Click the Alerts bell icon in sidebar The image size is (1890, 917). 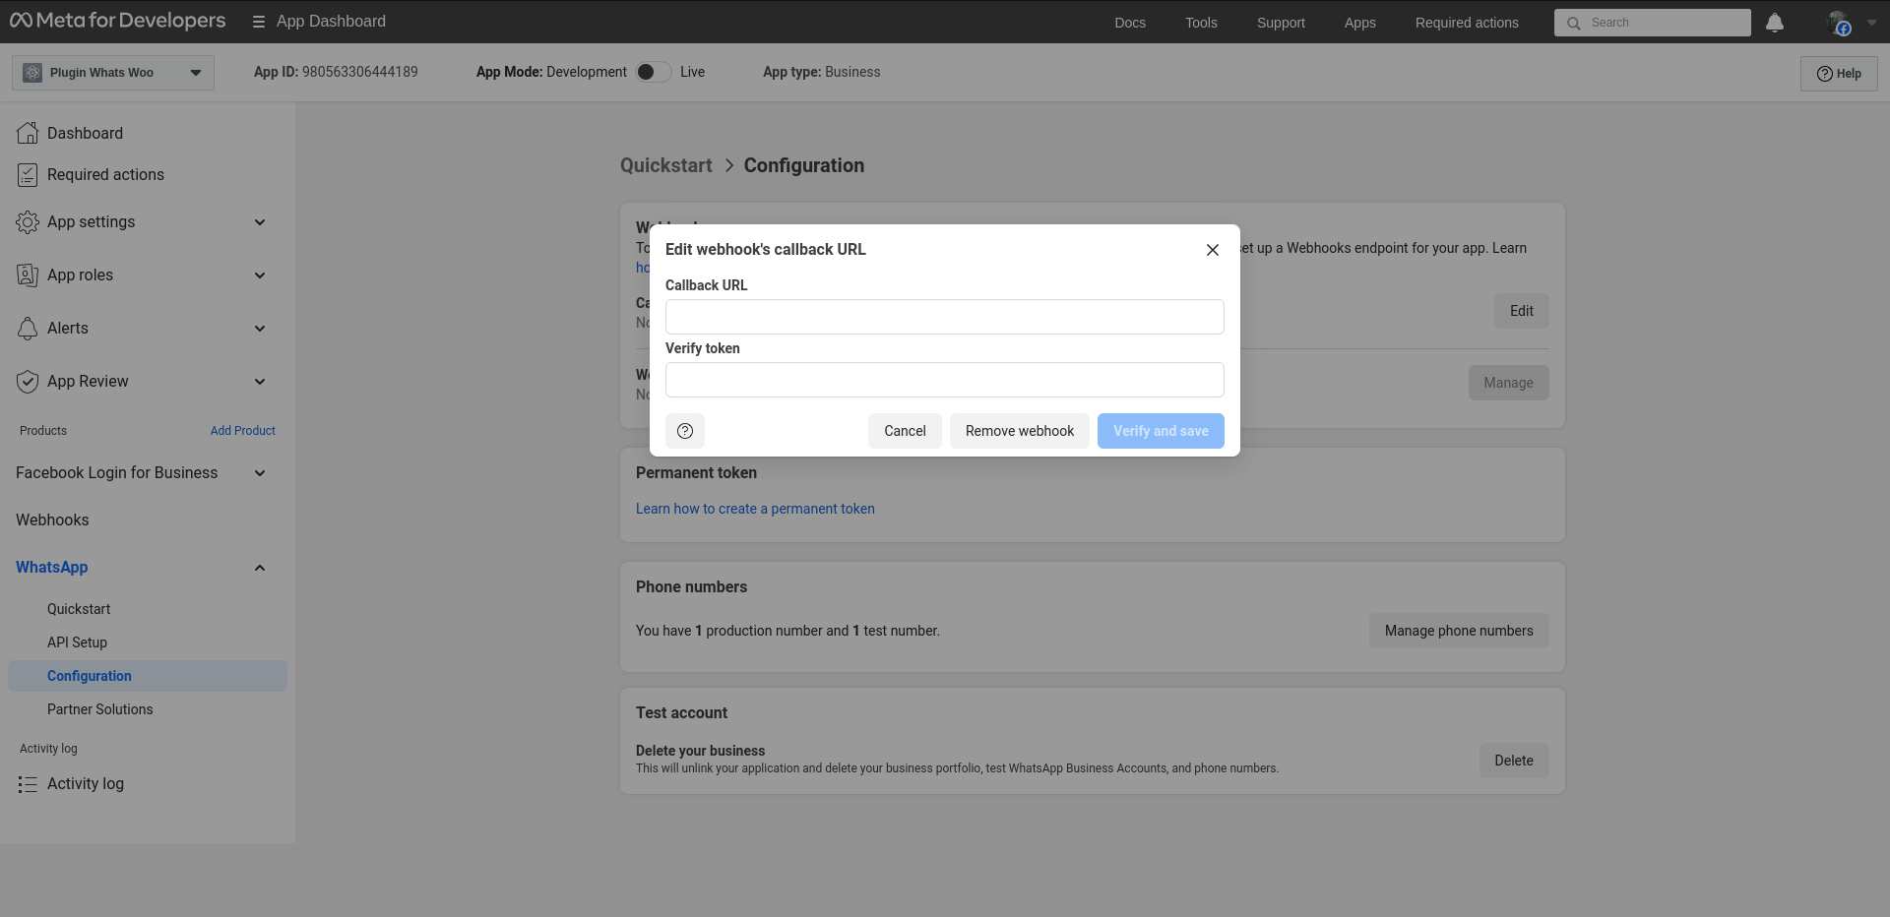[x=28, y=328]
